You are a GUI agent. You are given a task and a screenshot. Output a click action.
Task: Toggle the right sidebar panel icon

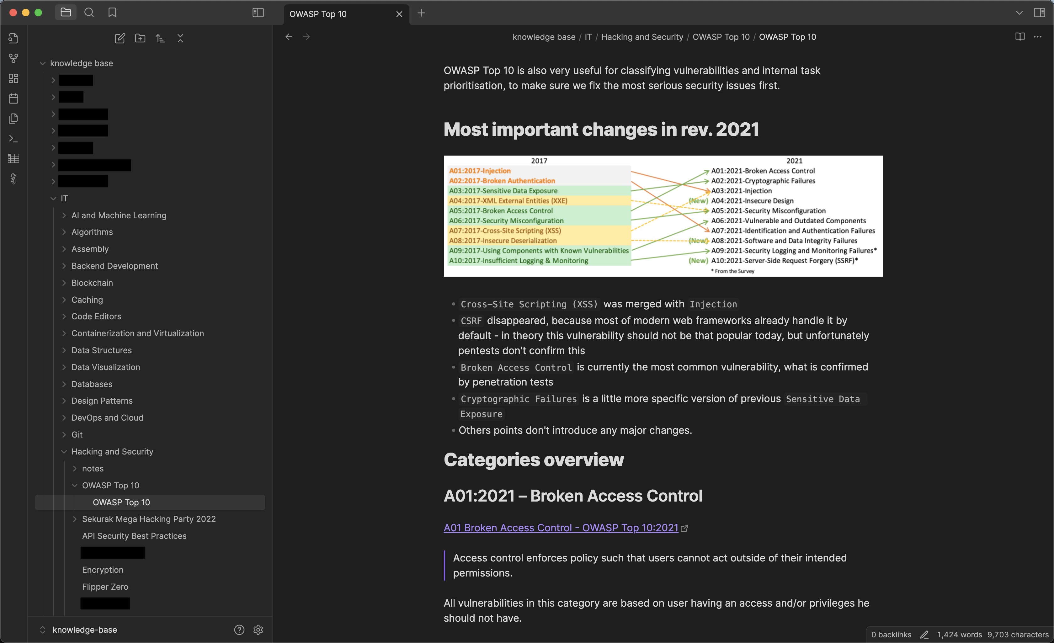(1040, 13)
